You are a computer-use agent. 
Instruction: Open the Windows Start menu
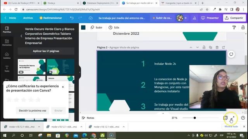[5, 136]
